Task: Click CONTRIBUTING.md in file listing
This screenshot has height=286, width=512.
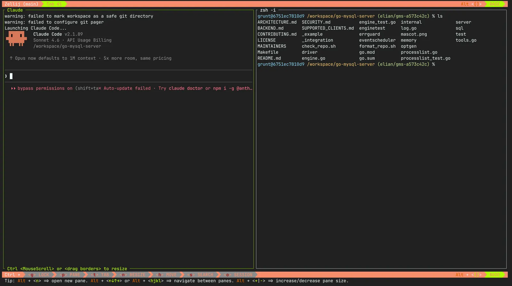Action: point(277,34)
